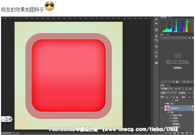Toggle the 投影 effect eye
Image resolution: width=195 pixels, height=135 pixels.
pos(173,100)
